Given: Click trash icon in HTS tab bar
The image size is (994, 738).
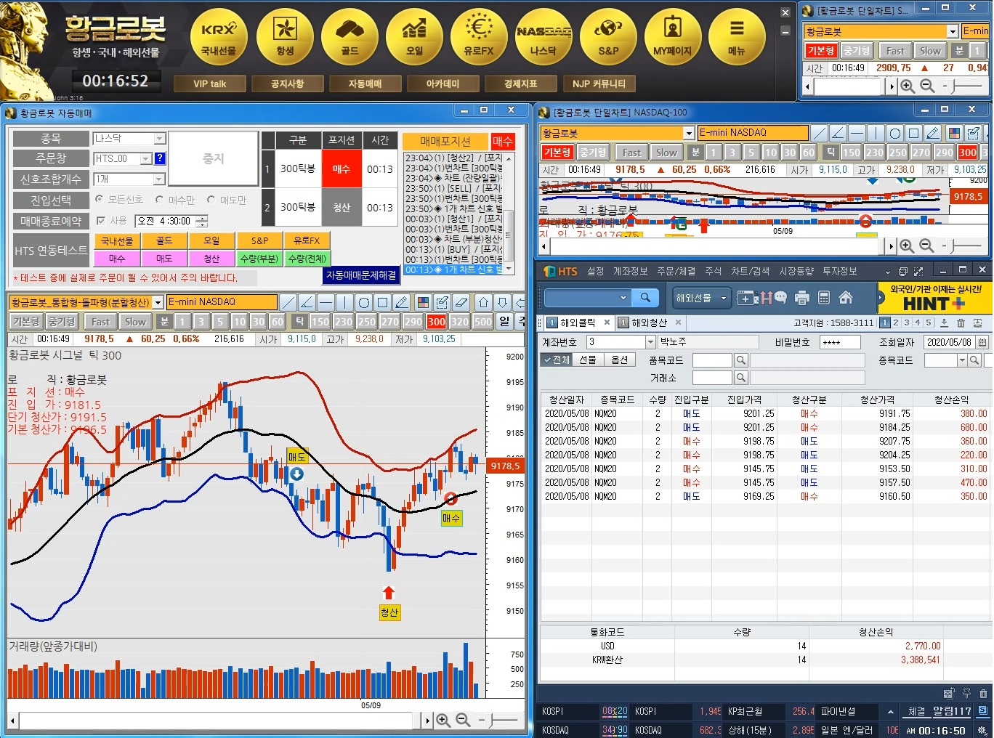Looking at the screenshot, I should [961, 323].
